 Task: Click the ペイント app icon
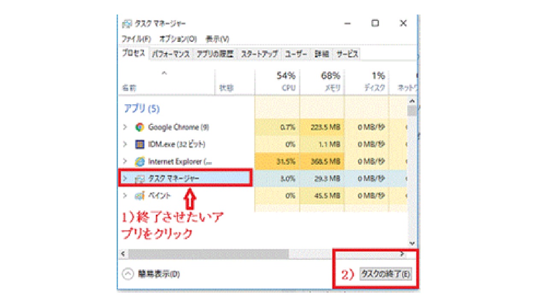(x=140, y=196)
